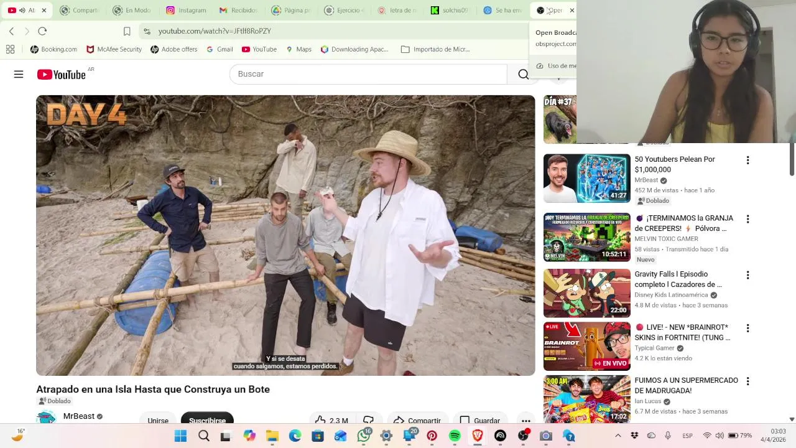Viewport: 796px width, 448px height.
Task: Open Spotify from the taskbar
Action: pos(455,436)
